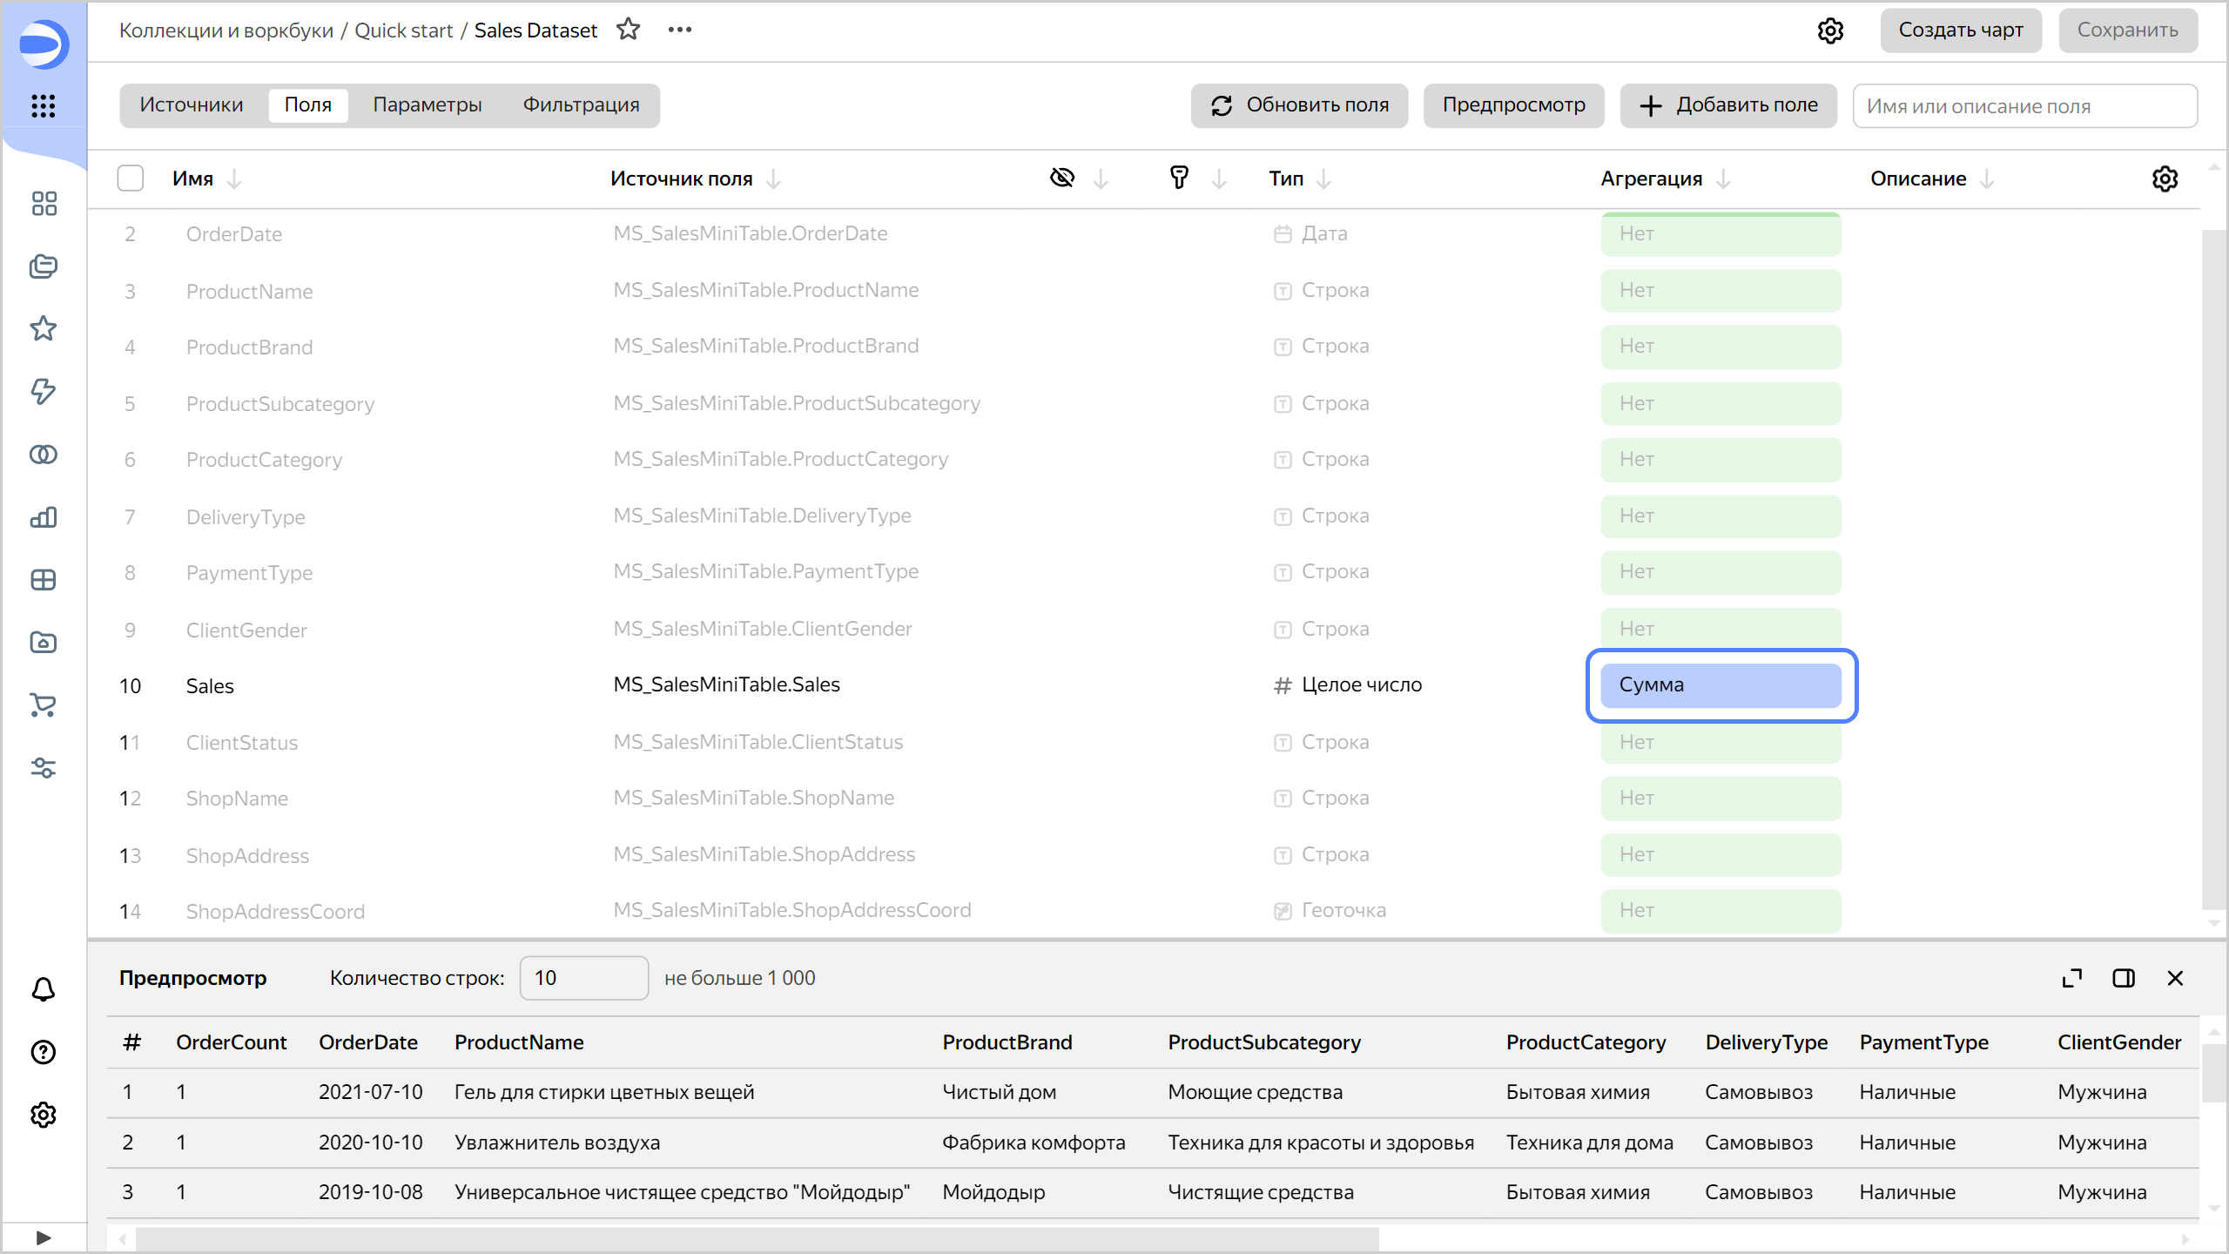The image size is (2229, 1254).
Task: Switch to the Источники tab
Action: coord(191,104)
